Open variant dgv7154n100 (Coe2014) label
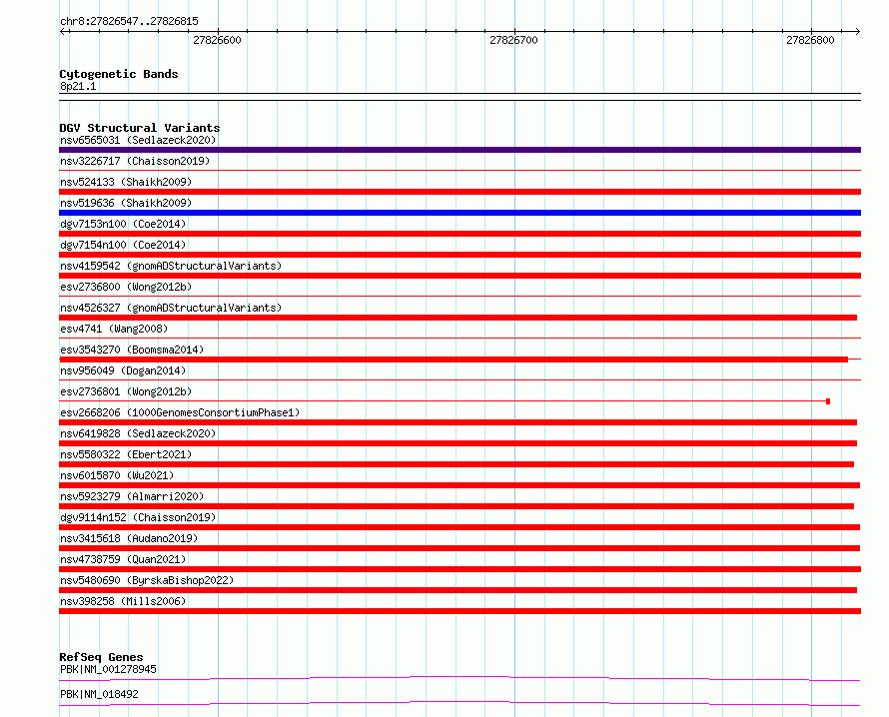The width and height of the screenshot is (889, 717). [123, 245]
